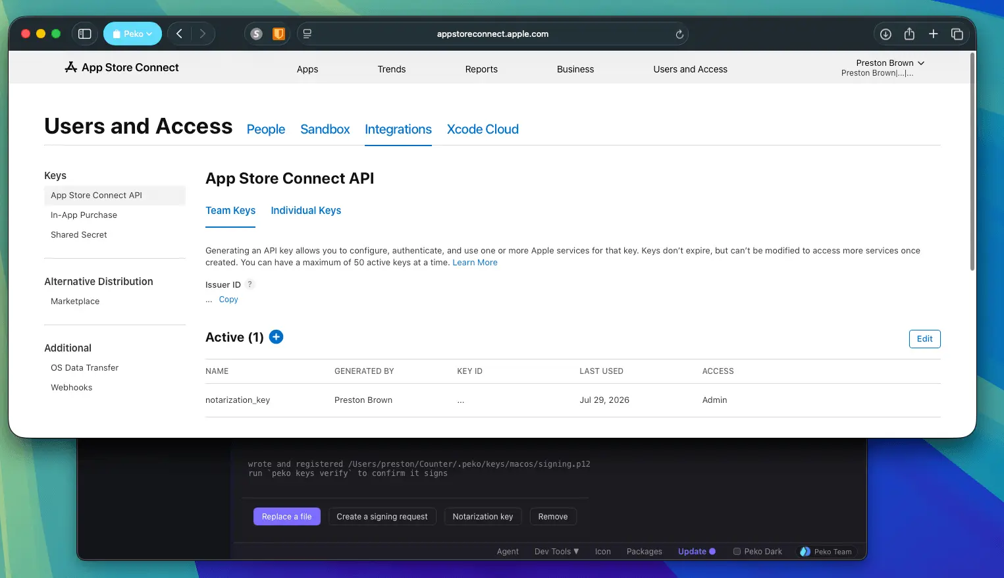Image resolution: width=1004 pixels, height=578 pixels.
Task: Click Remove button in Peko window
Action: 553,517
